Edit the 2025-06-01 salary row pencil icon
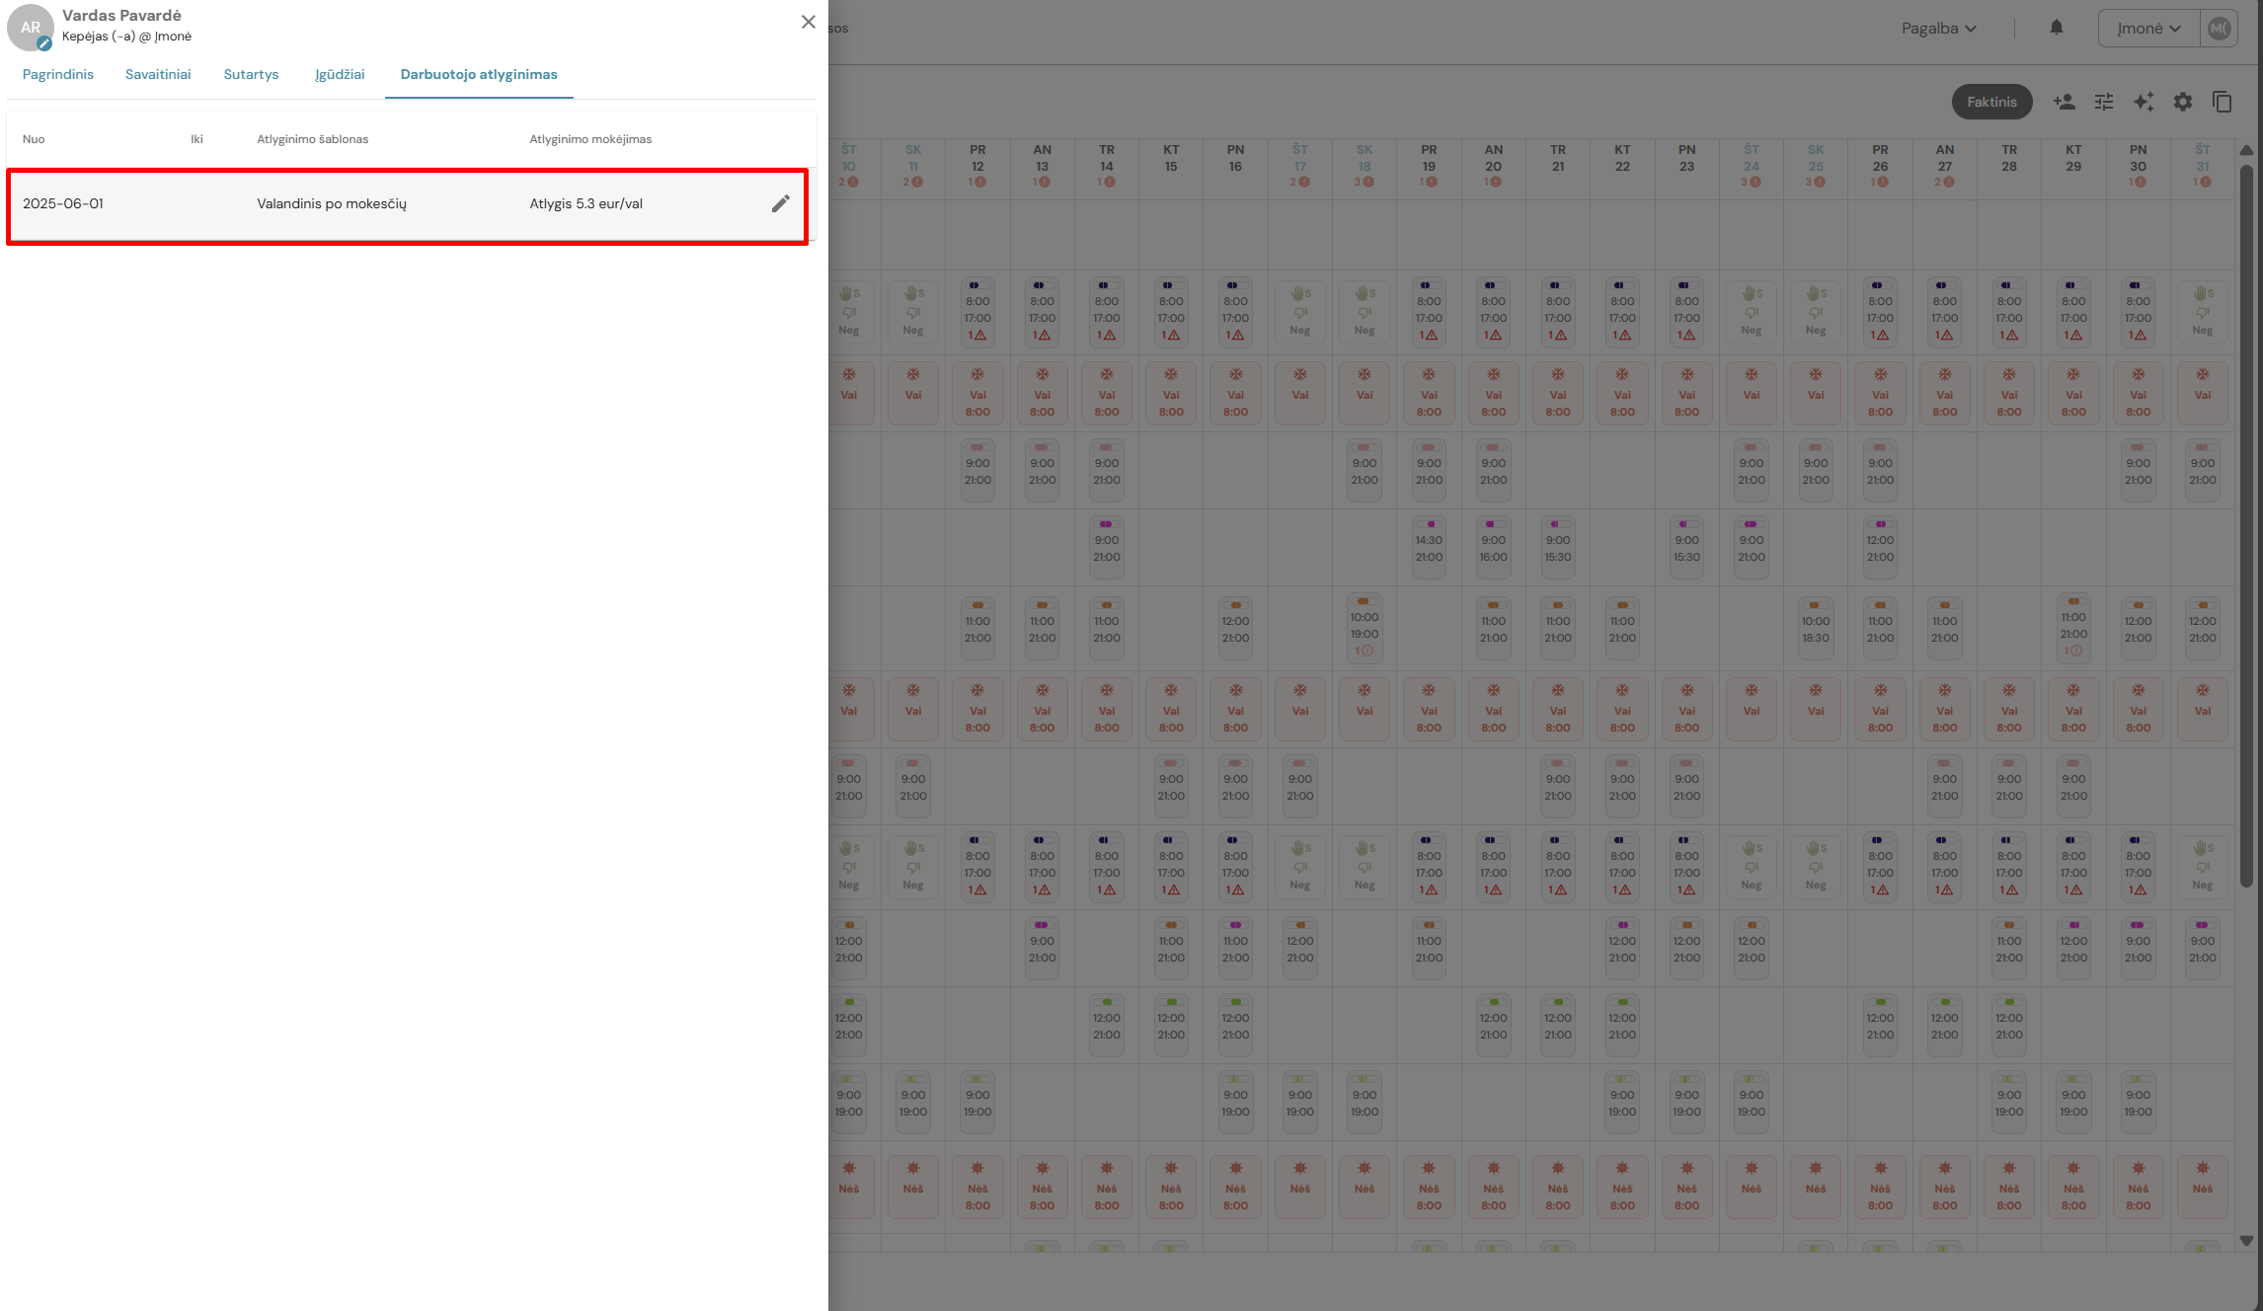 coord(780,203)
